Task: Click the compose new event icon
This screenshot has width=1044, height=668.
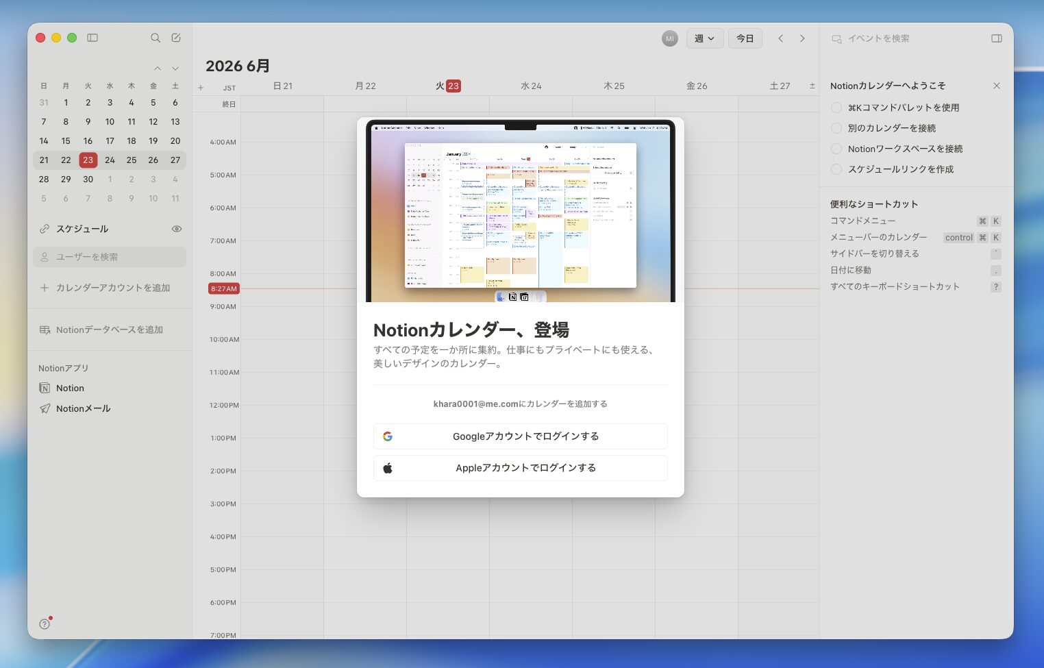Action: pos(176,38)
